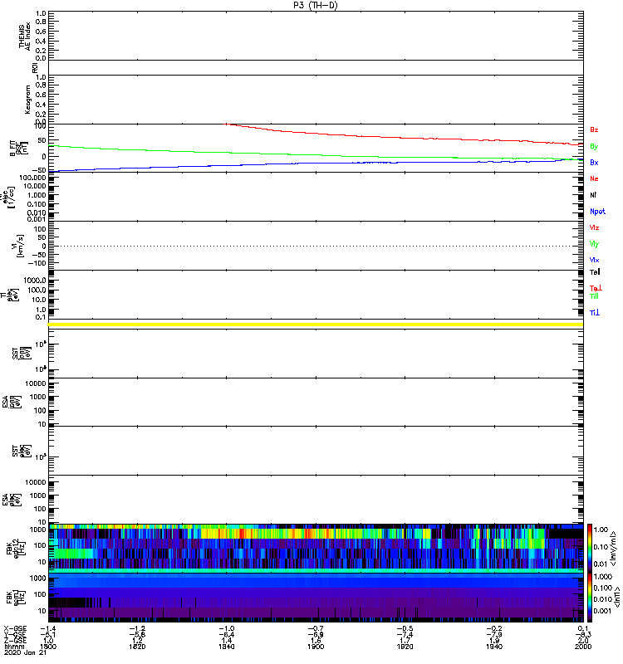The image size is (623, 664).
Task: Click the red 'Bz' legend label
Action: point(594,130)
